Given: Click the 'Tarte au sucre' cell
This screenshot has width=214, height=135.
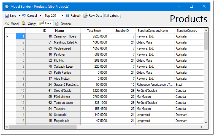Looking at the screenshot, I should point(67,103).
